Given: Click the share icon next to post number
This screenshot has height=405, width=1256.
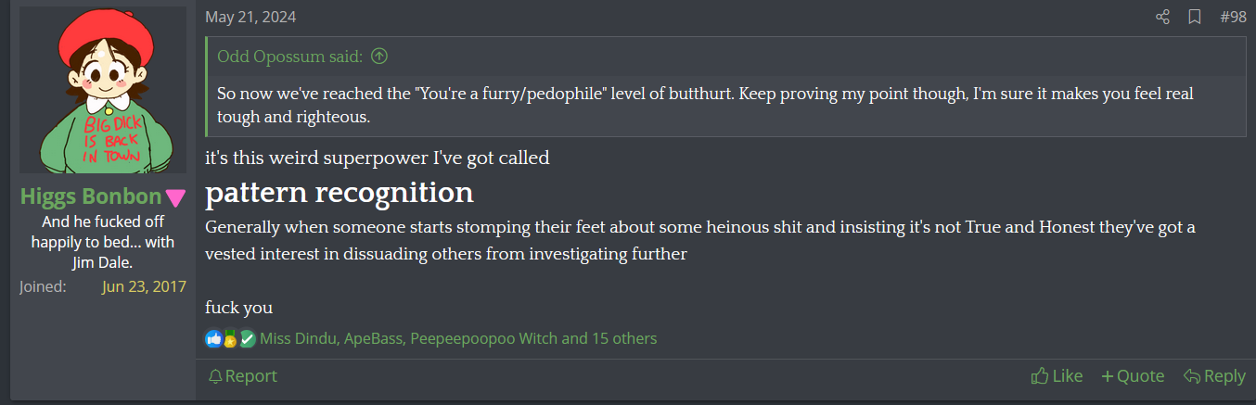Looking at the screenshot, I should pos(1162,17).
